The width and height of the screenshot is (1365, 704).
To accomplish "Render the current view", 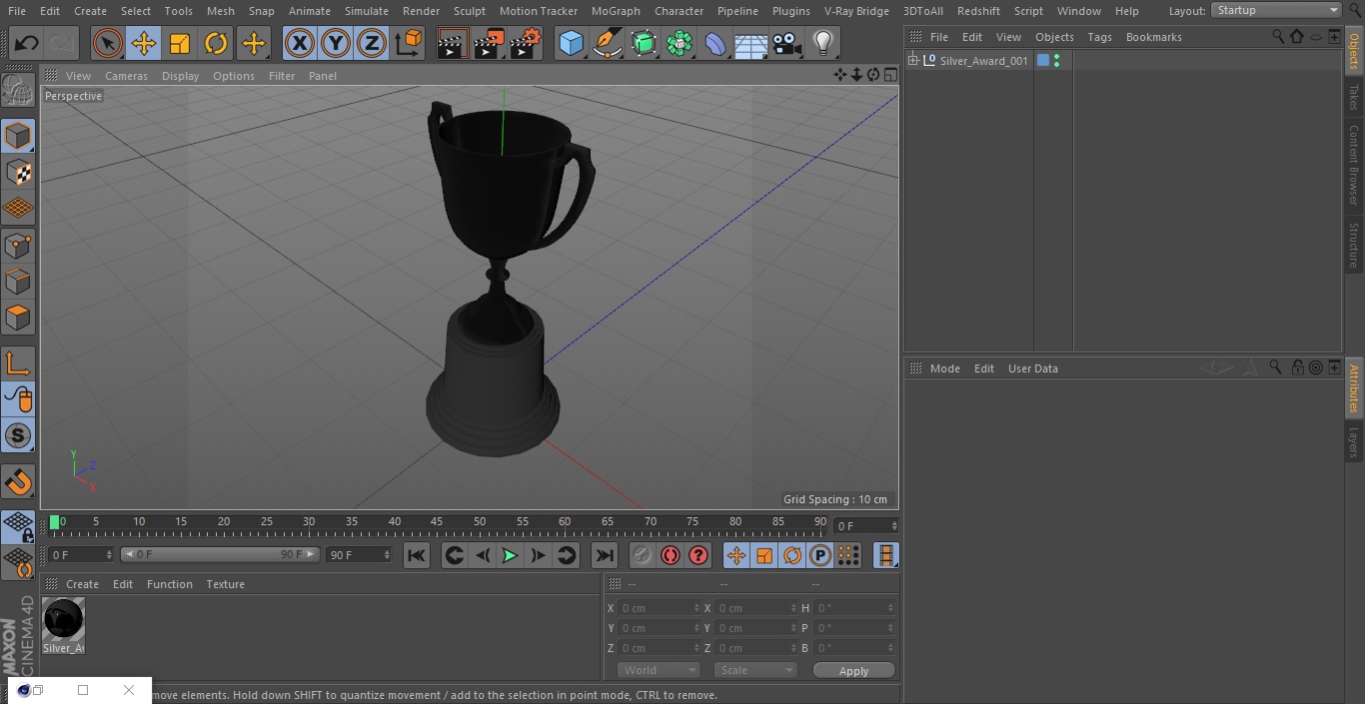I will (453, 43).
